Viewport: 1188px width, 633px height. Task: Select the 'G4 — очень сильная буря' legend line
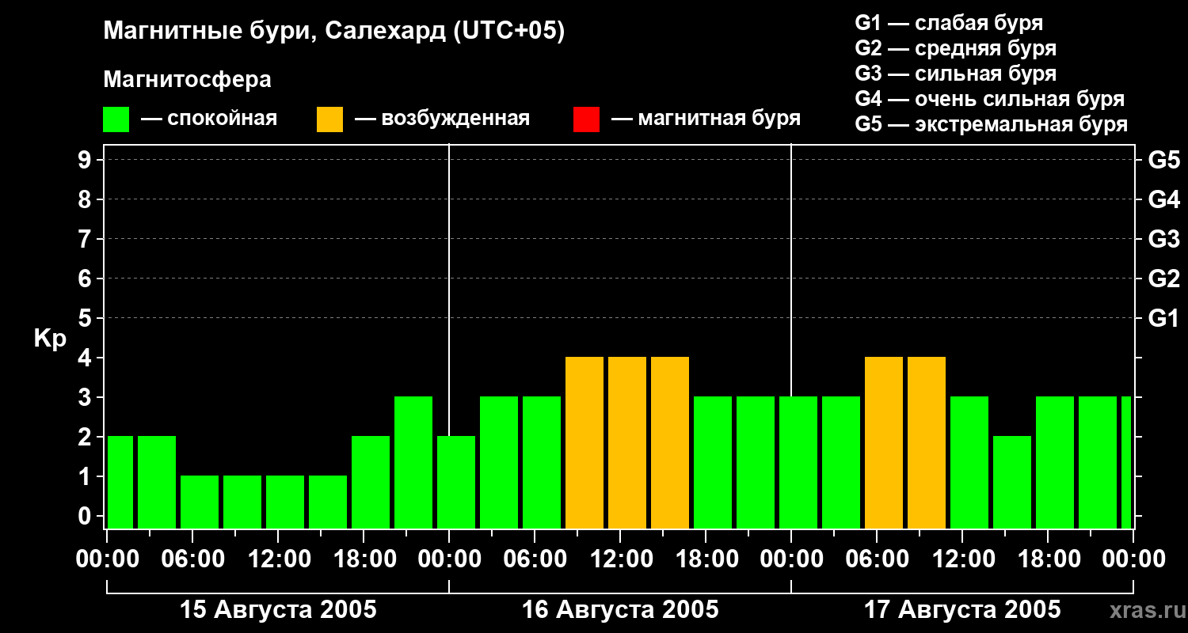[990, 99]
